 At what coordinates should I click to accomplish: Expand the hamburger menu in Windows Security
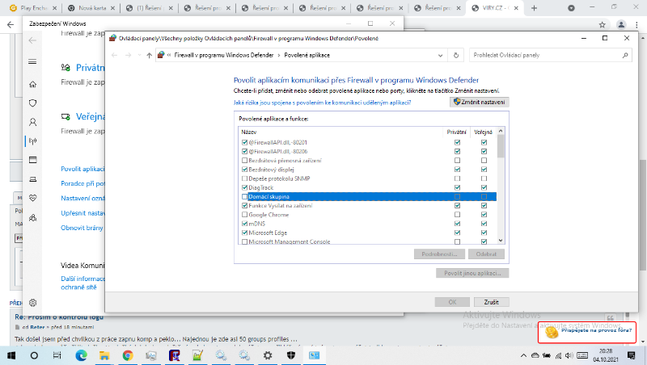click(x=32, y=62)
